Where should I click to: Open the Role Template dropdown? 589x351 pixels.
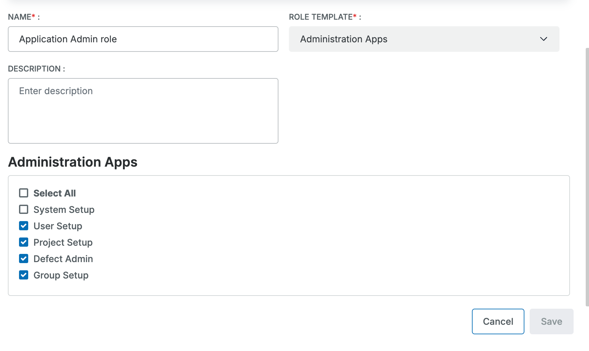(424, 39)
